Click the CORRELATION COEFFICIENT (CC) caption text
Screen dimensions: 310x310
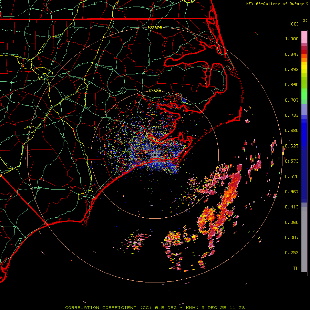point(108,308)
